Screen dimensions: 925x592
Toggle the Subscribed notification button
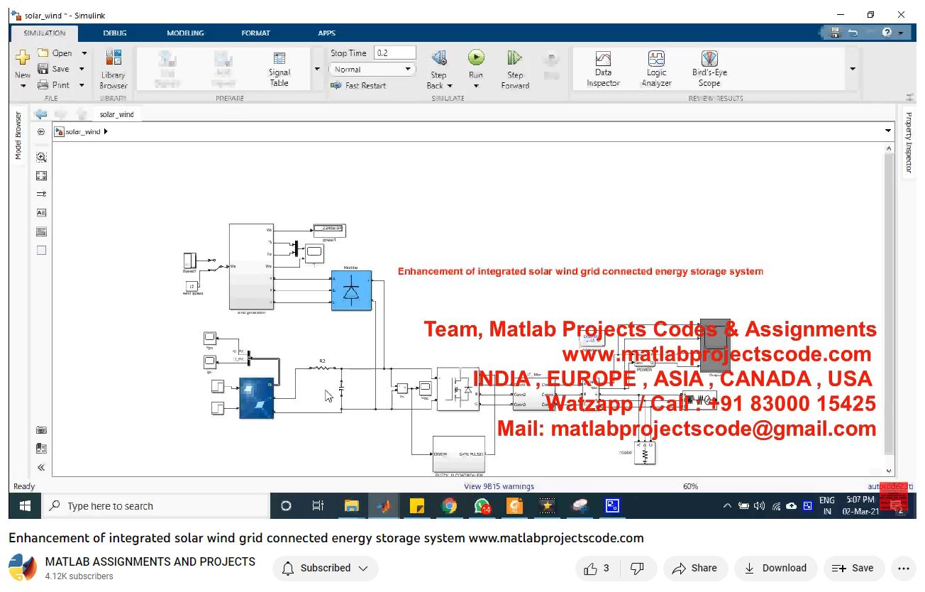326,568
